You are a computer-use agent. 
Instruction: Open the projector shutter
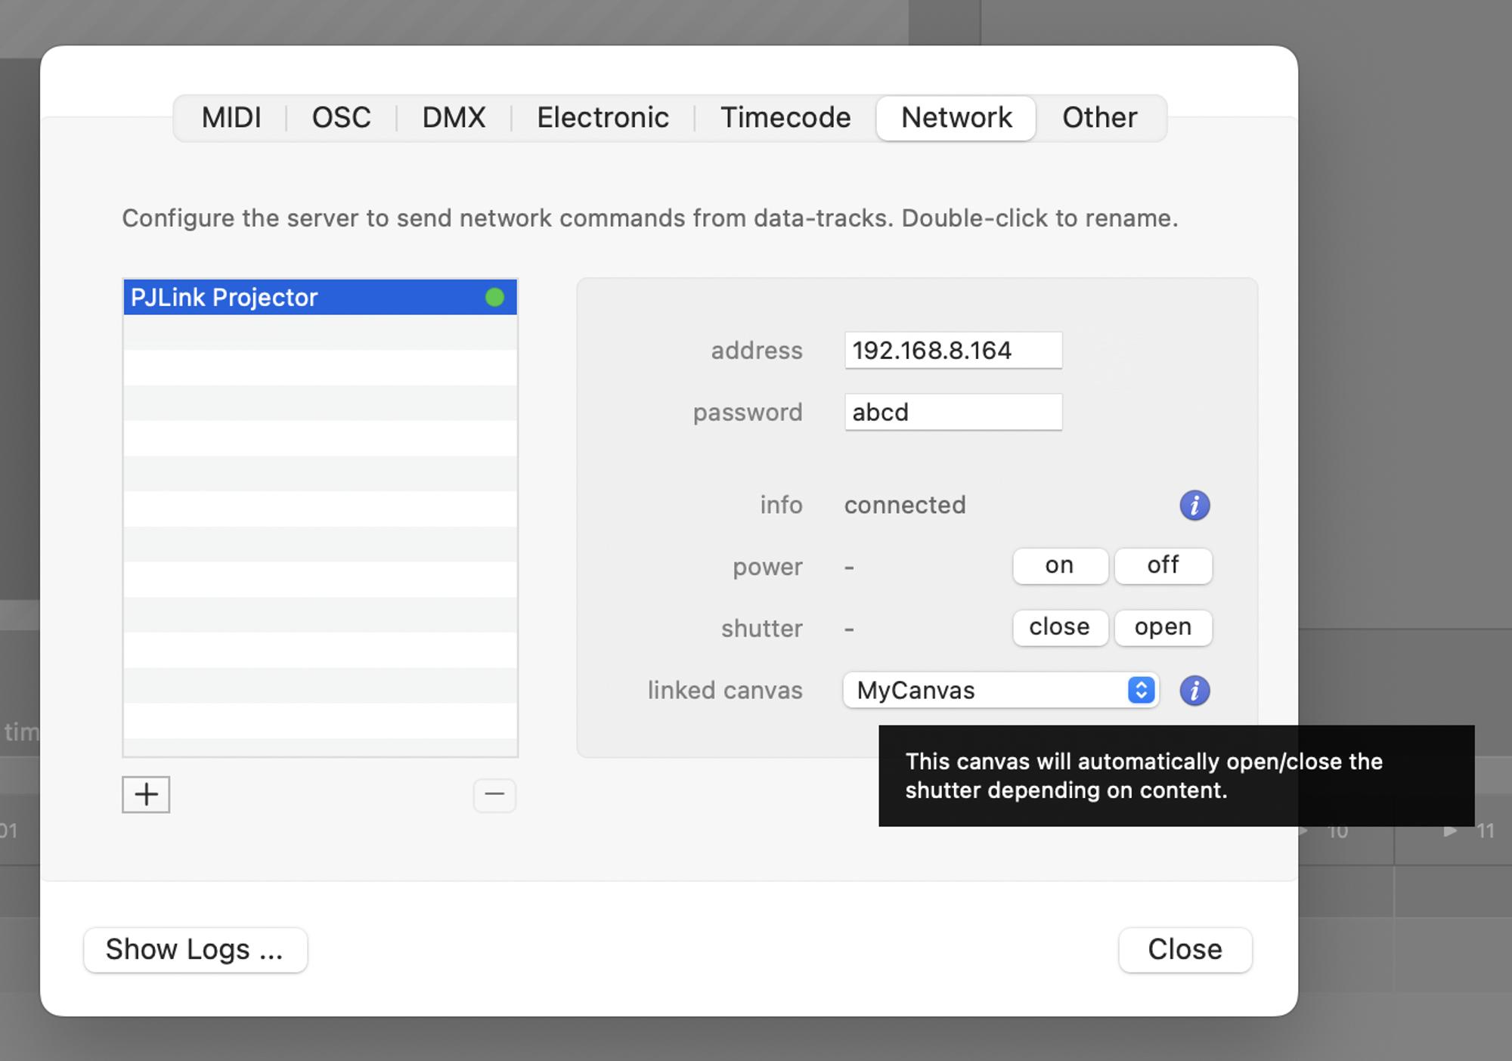1163,628
